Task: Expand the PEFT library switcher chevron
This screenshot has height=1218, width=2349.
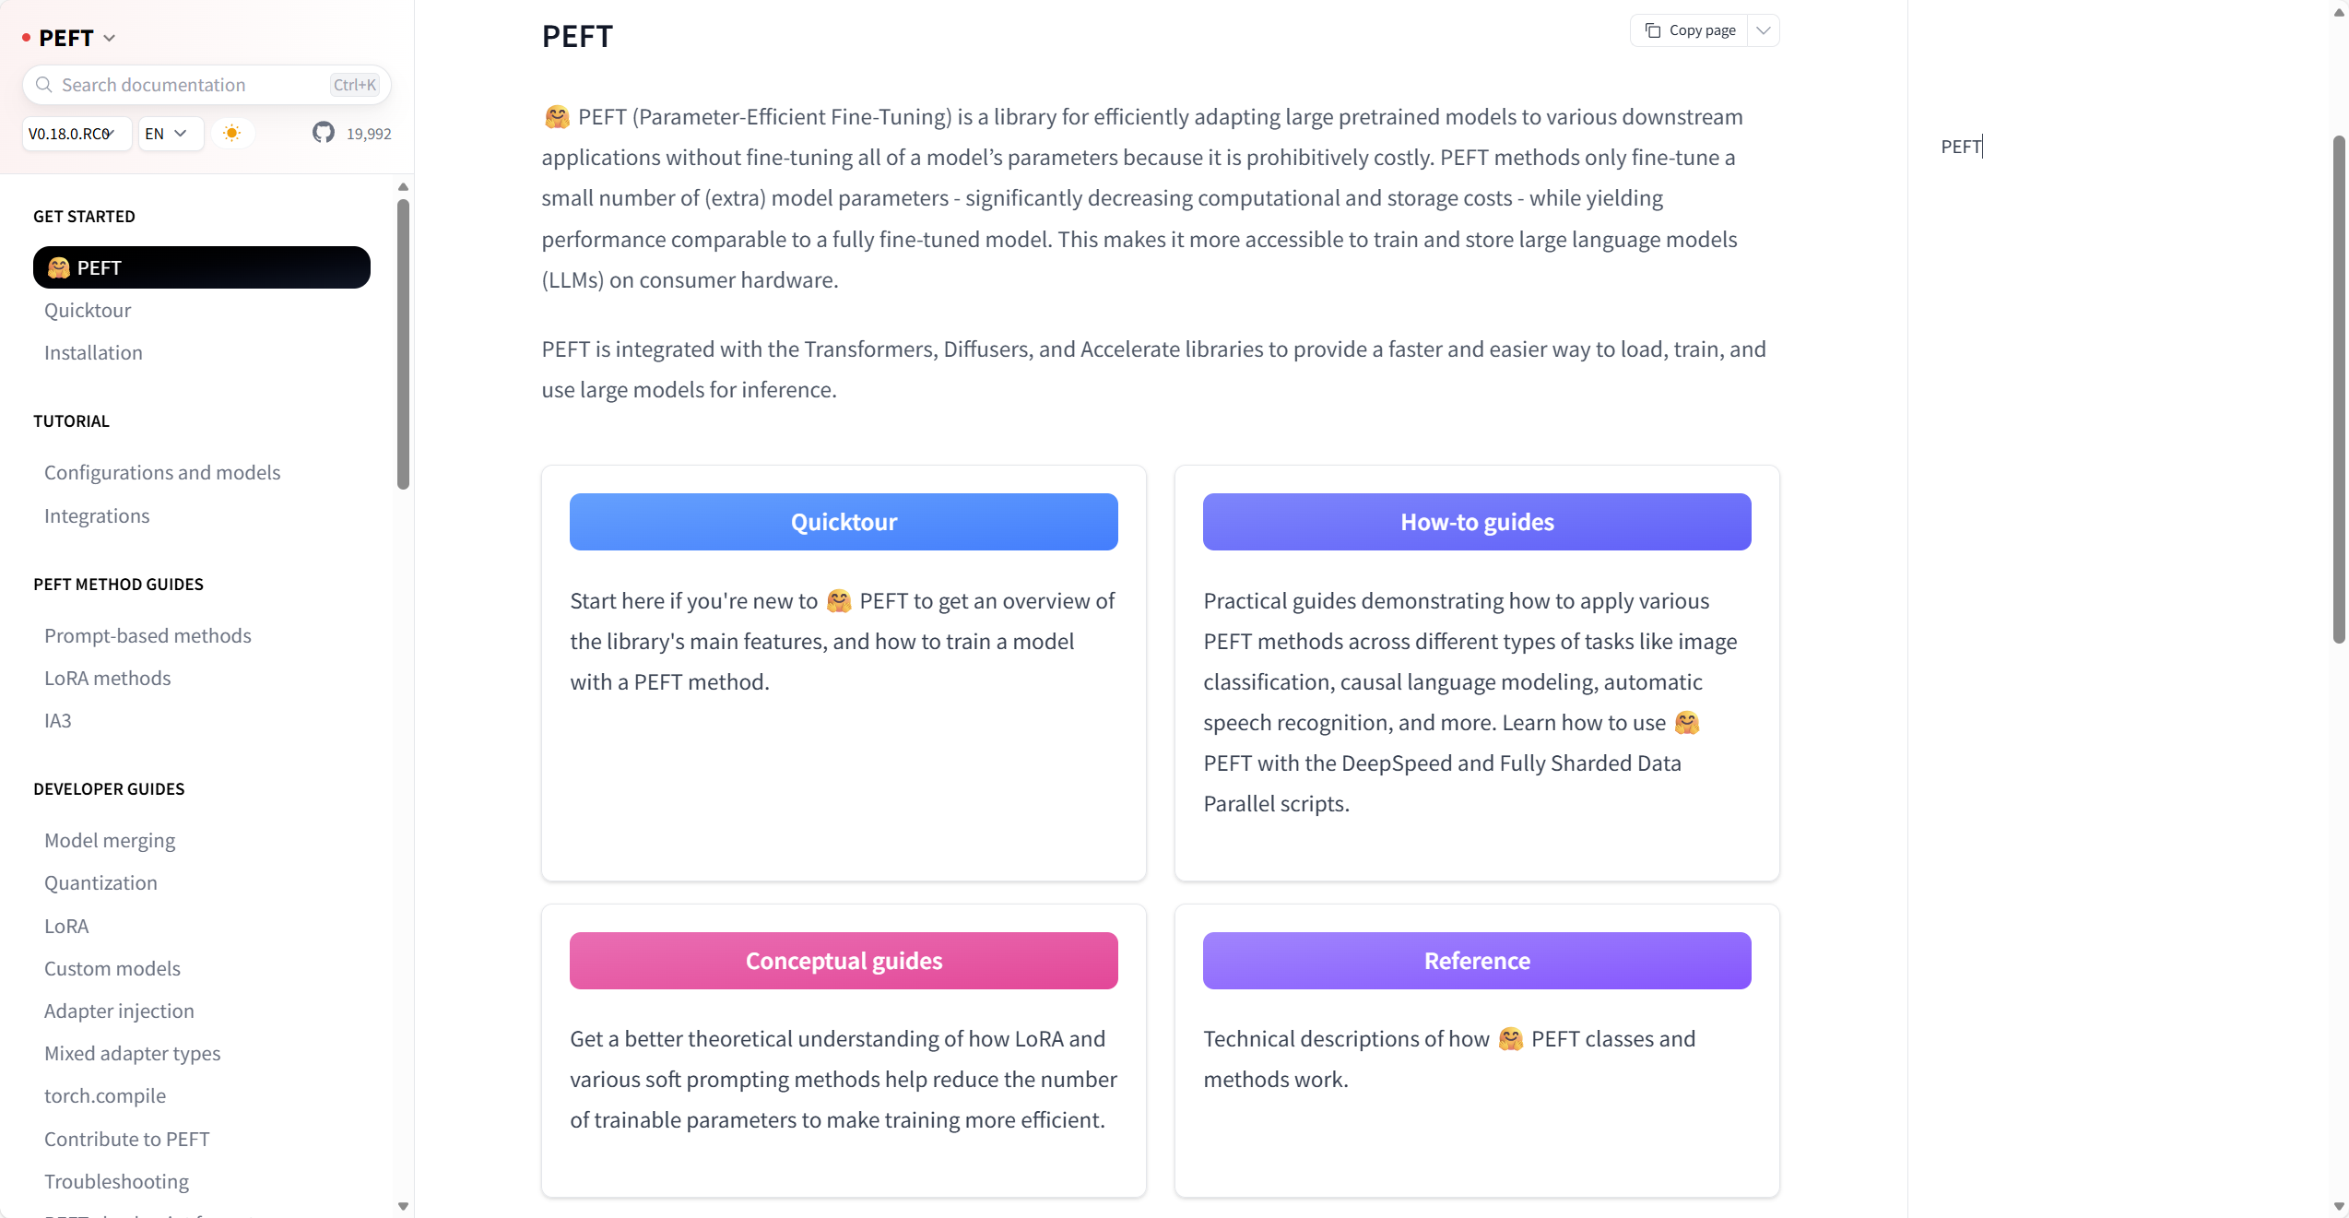Action: (x=110, y=38)
